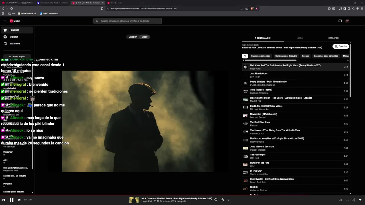Click in the song search field
This screenshot has width=365, height=205.
pos(127,21)
